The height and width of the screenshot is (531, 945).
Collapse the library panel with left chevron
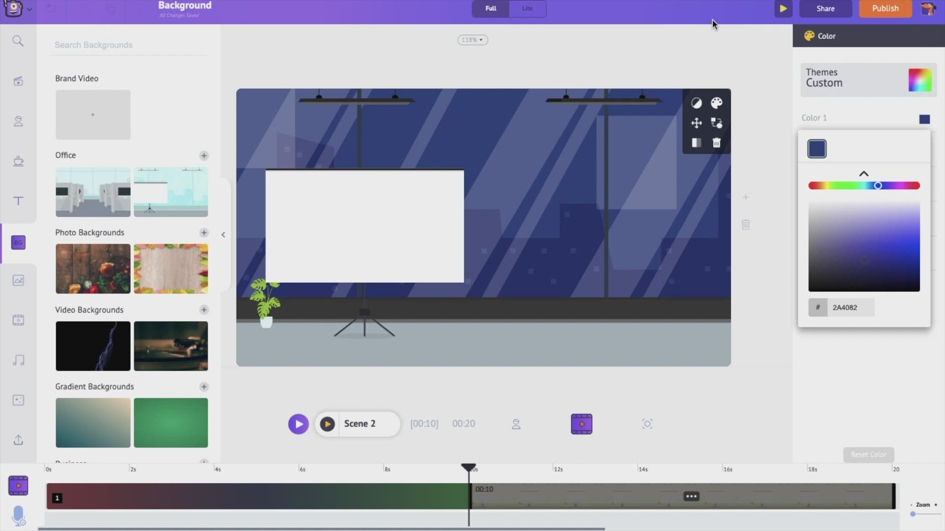pos(223,235)
